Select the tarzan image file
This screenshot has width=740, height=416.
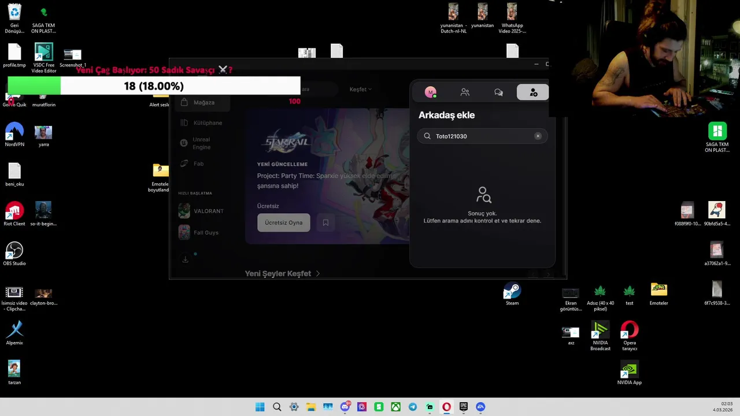tap(14, 373)
